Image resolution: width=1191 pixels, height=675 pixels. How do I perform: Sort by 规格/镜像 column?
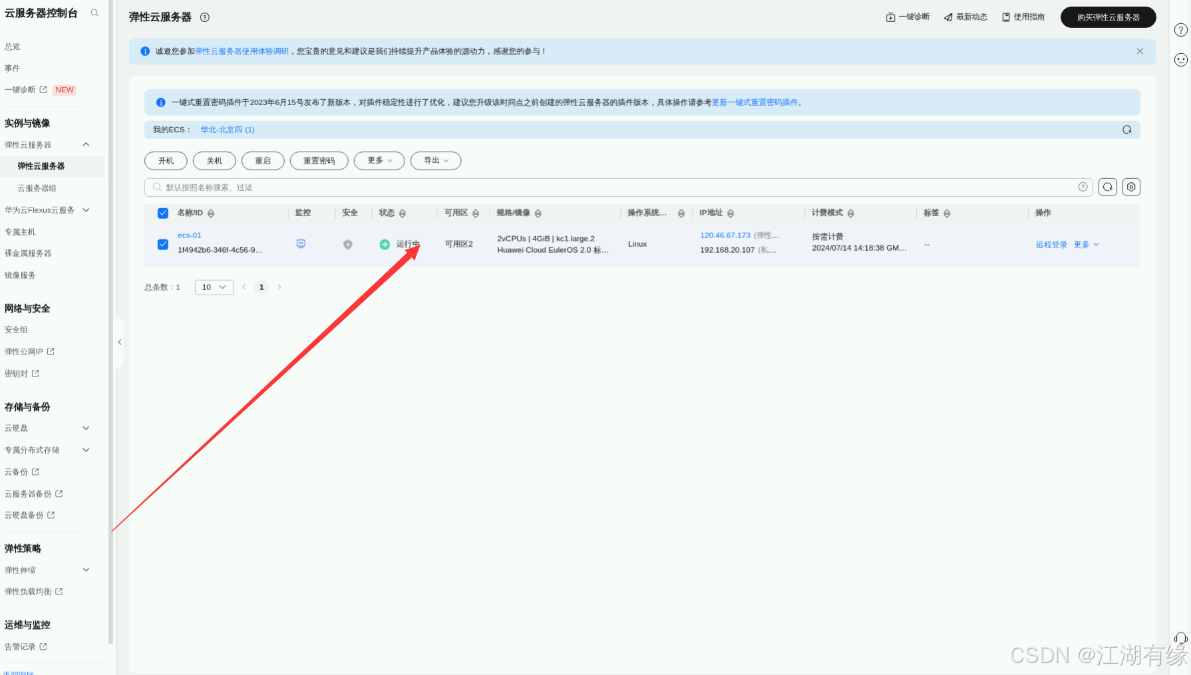click(538, 213)
